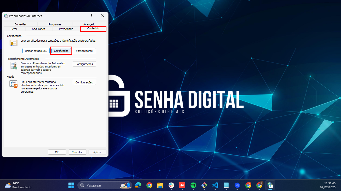Open the Segurança tab
This screenshot has height=191, width=341.
pyautogui.click(x=39, y=29)
